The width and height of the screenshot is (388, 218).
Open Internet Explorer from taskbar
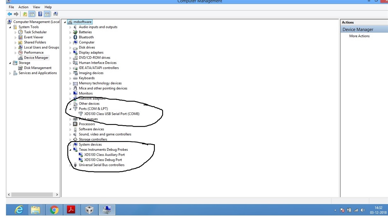(19, 210)
